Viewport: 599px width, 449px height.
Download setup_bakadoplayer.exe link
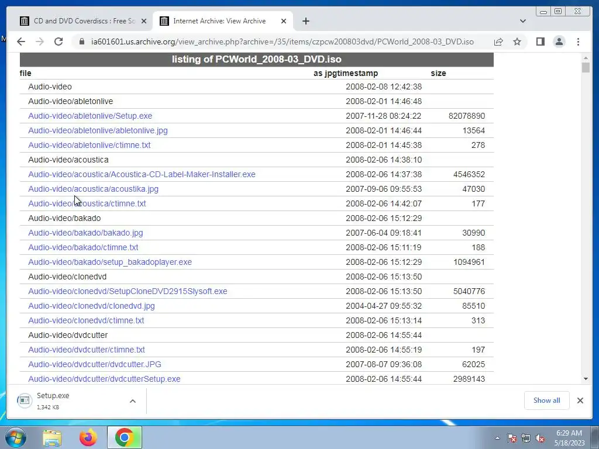click(x=110, y=262)
